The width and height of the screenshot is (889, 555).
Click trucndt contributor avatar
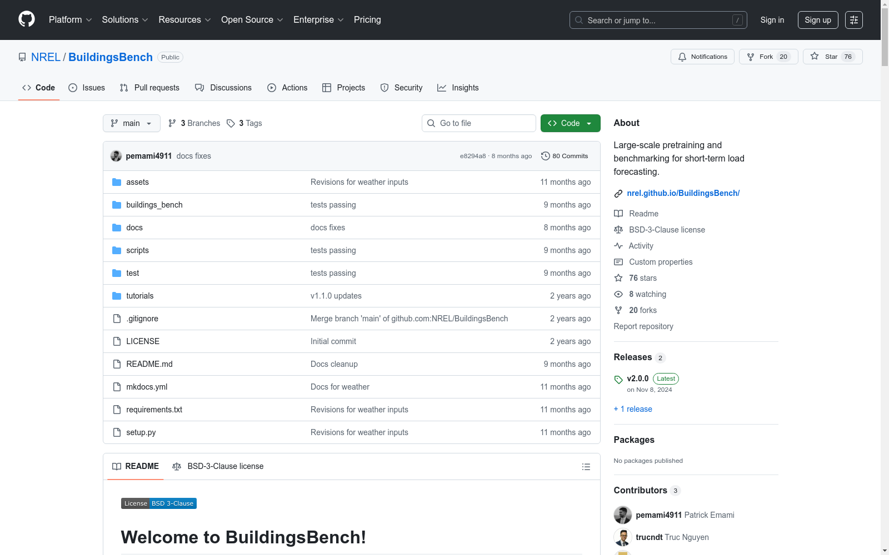coord(623,537)
